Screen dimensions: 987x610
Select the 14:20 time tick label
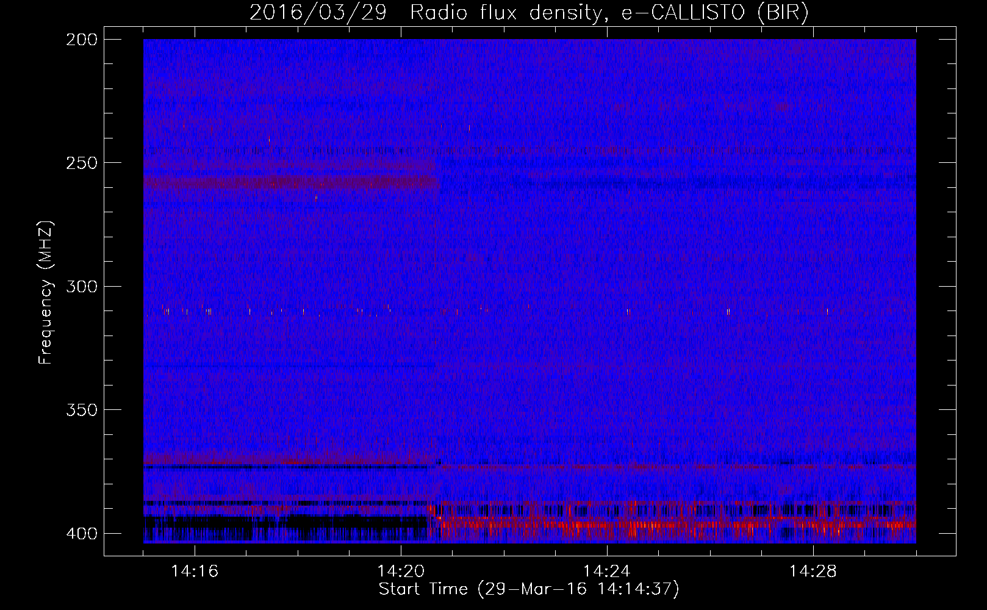[x=401, y=572]
